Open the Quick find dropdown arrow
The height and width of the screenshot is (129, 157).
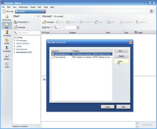click(78, 28)
